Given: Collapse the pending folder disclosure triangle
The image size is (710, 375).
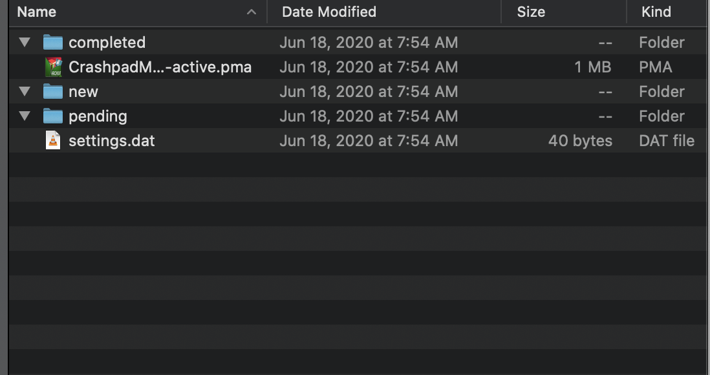Looking at the screenshot, I should click(25, 116).
